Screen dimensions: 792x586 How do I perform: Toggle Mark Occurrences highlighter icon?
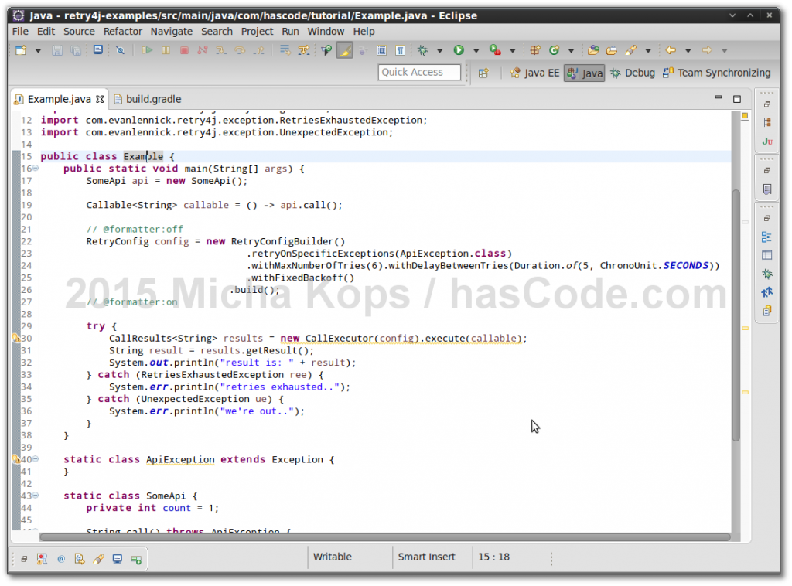coord(346,49)
